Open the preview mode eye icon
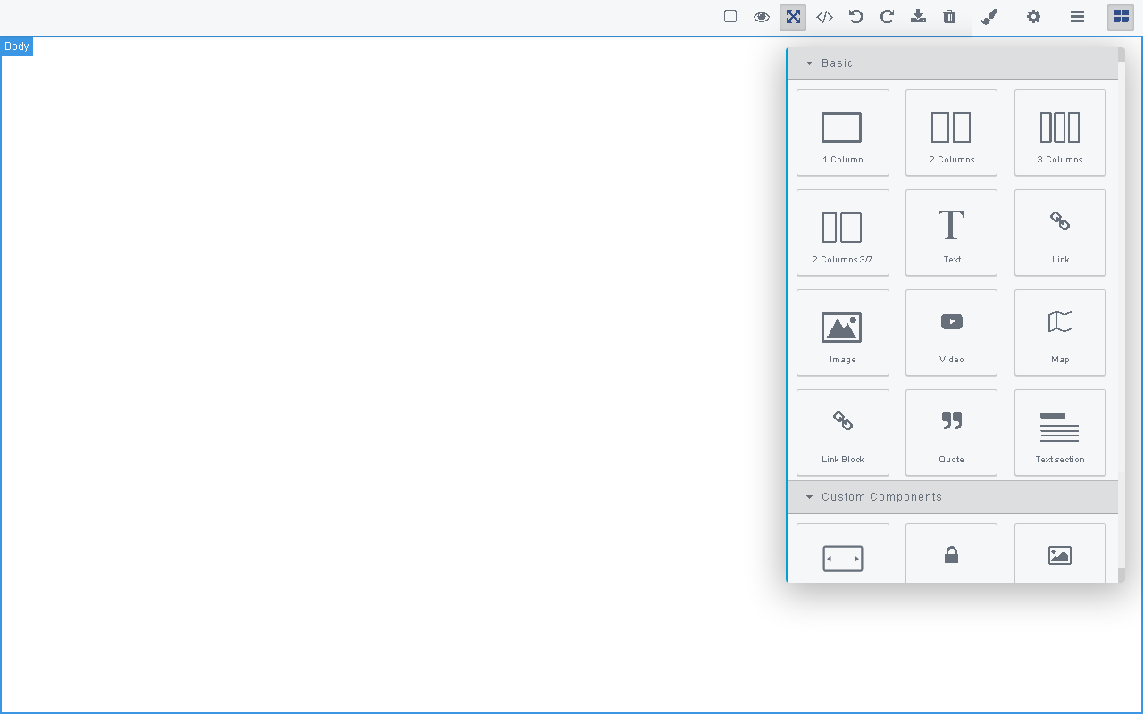This screenshot has height=714, width=1143. click(761, 17)
